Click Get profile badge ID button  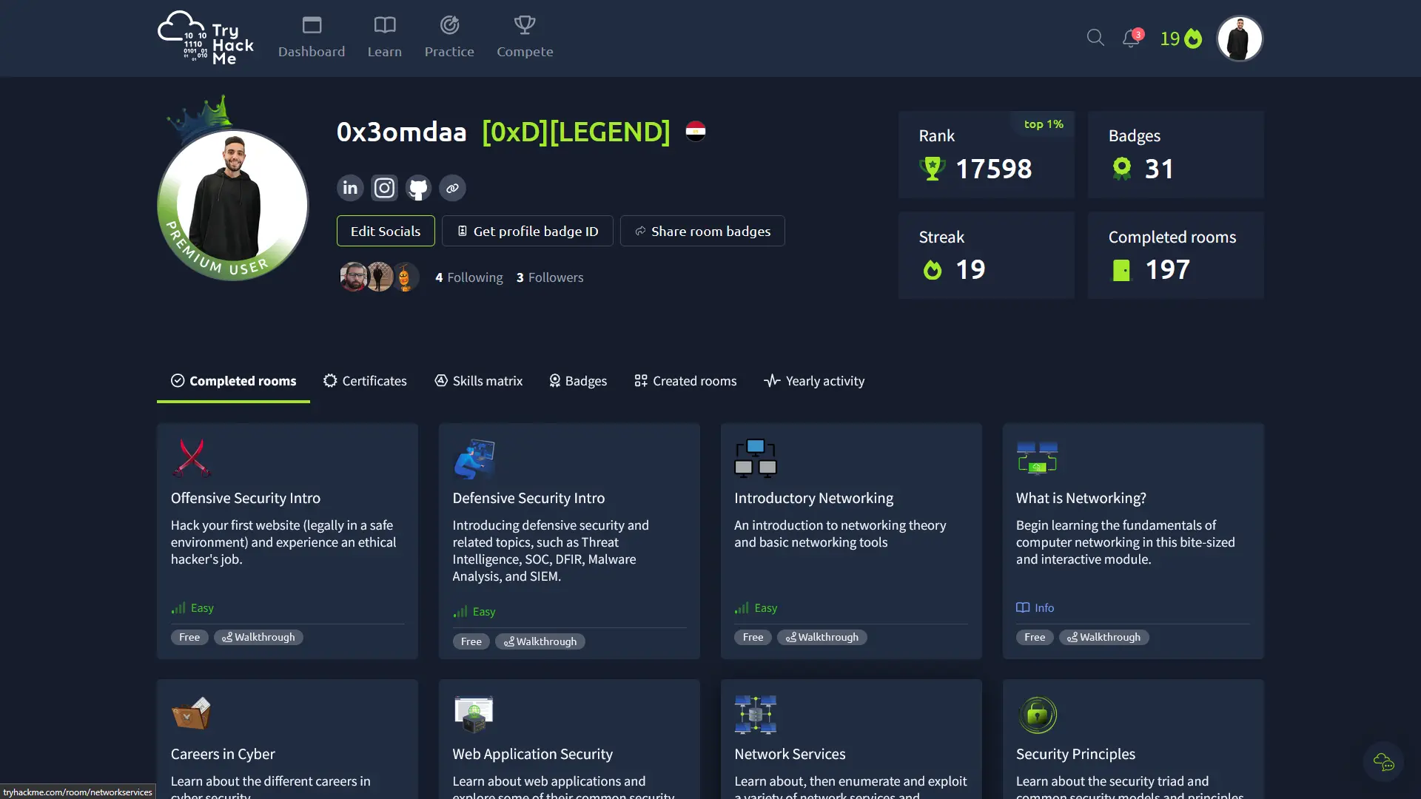click(527, 231)
